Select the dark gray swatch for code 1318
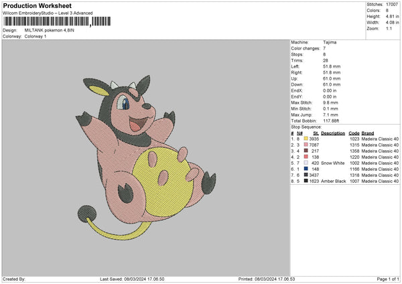This screenshot has height=284, width=402. (x=306, y=175)
